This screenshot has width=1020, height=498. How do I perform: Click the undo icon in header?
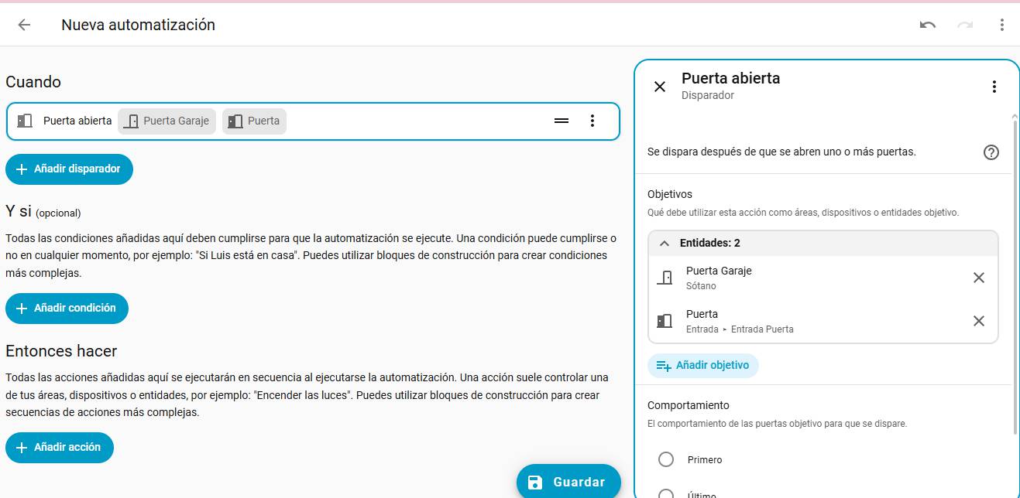coord(927,25)
